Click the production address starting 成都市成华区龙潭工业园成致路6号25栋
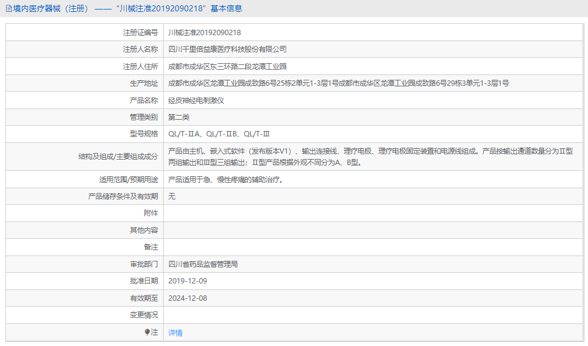Viewport: 588px width, 346px height. [x=338, y=83]
